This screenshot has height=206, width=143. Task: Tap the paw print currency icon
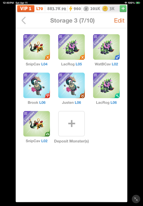click(x=86, y=9)
